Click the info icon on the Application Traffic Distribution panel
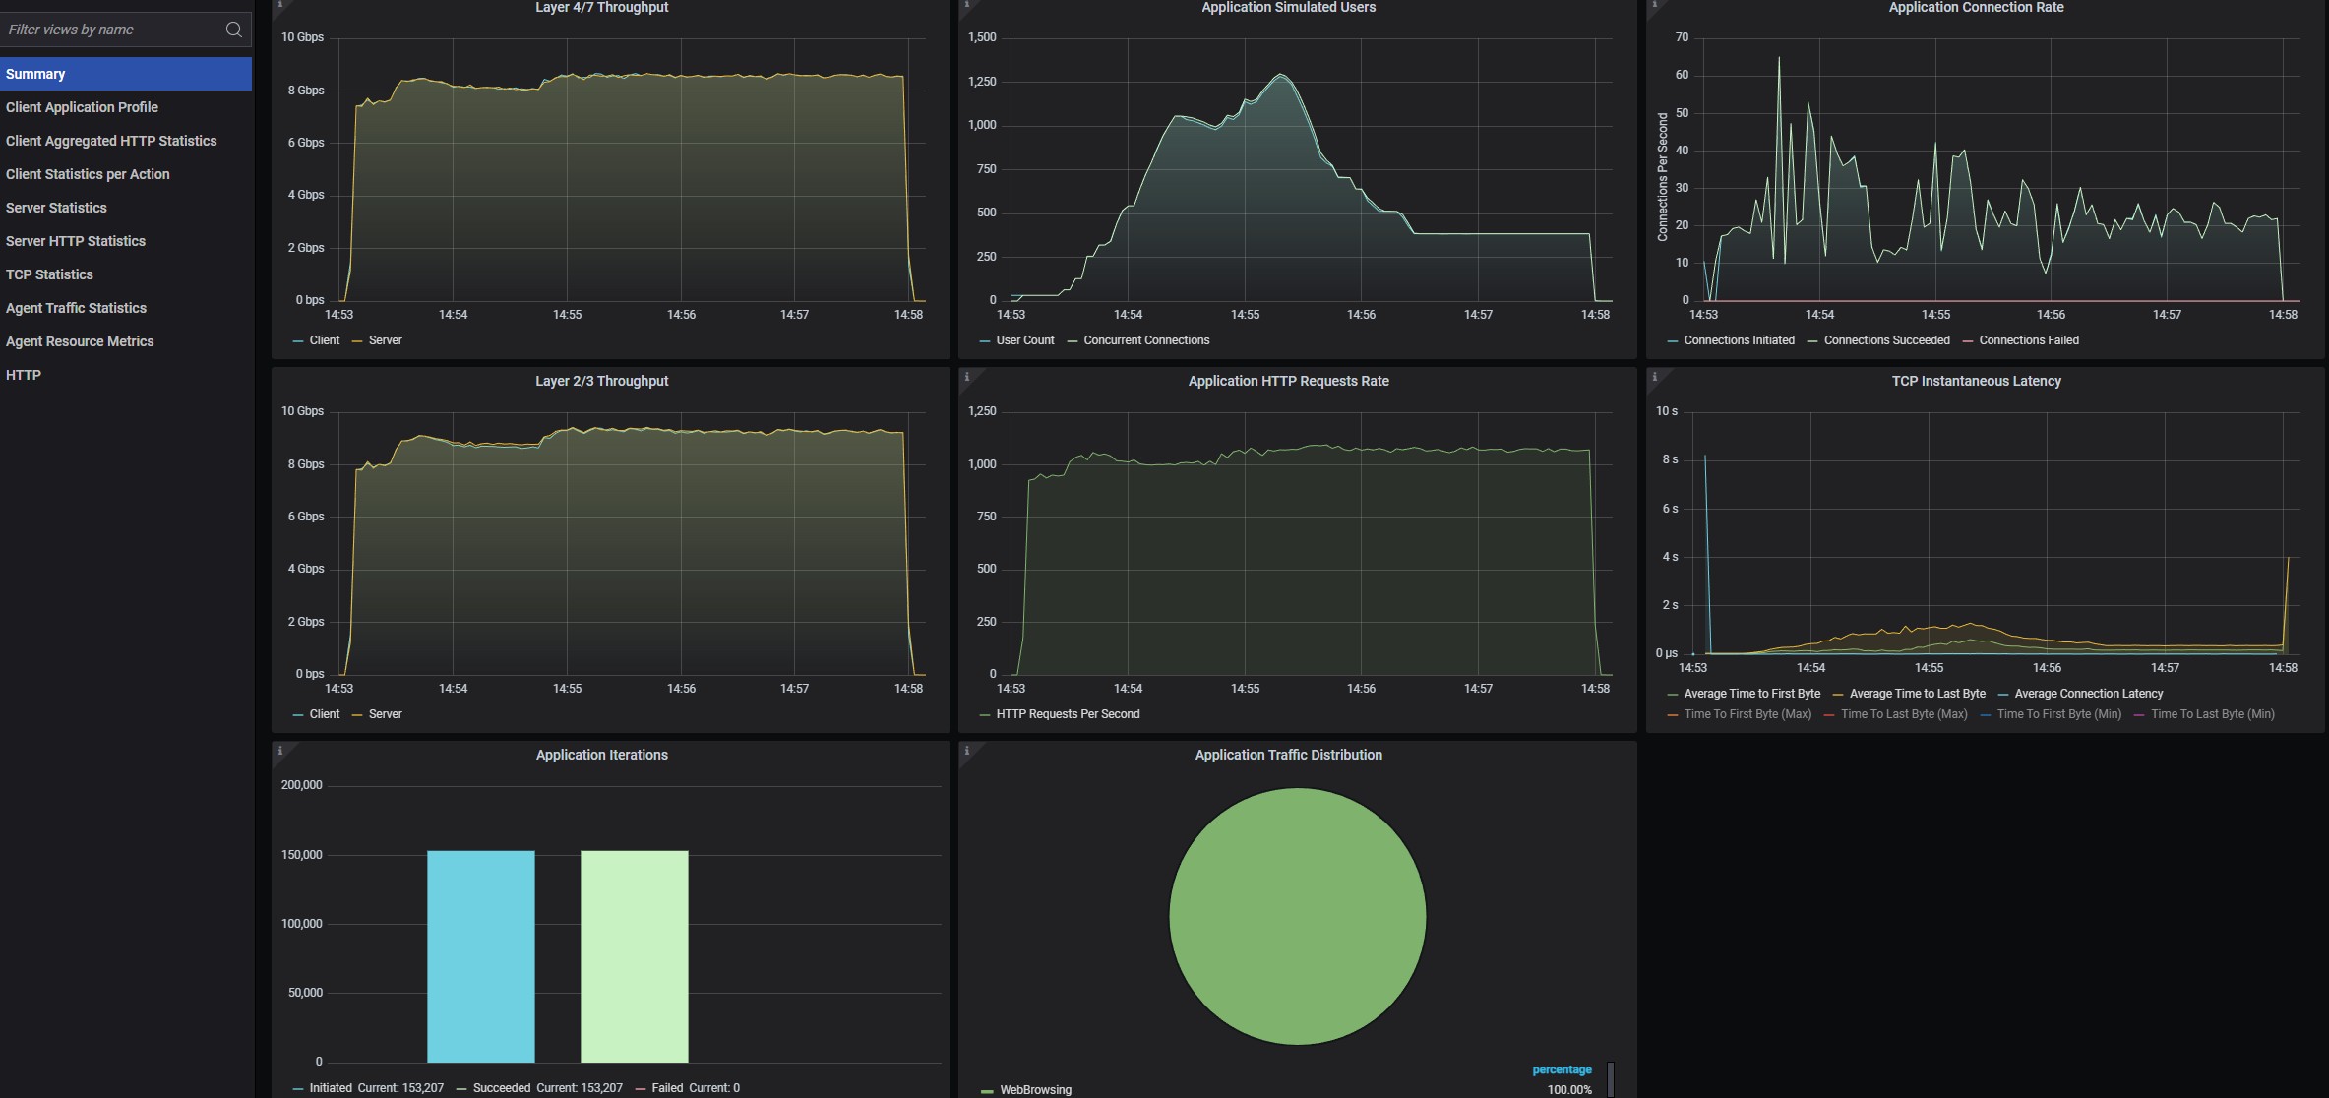Viewport: 2329px width, 1098px height. [x=967, y=751]
